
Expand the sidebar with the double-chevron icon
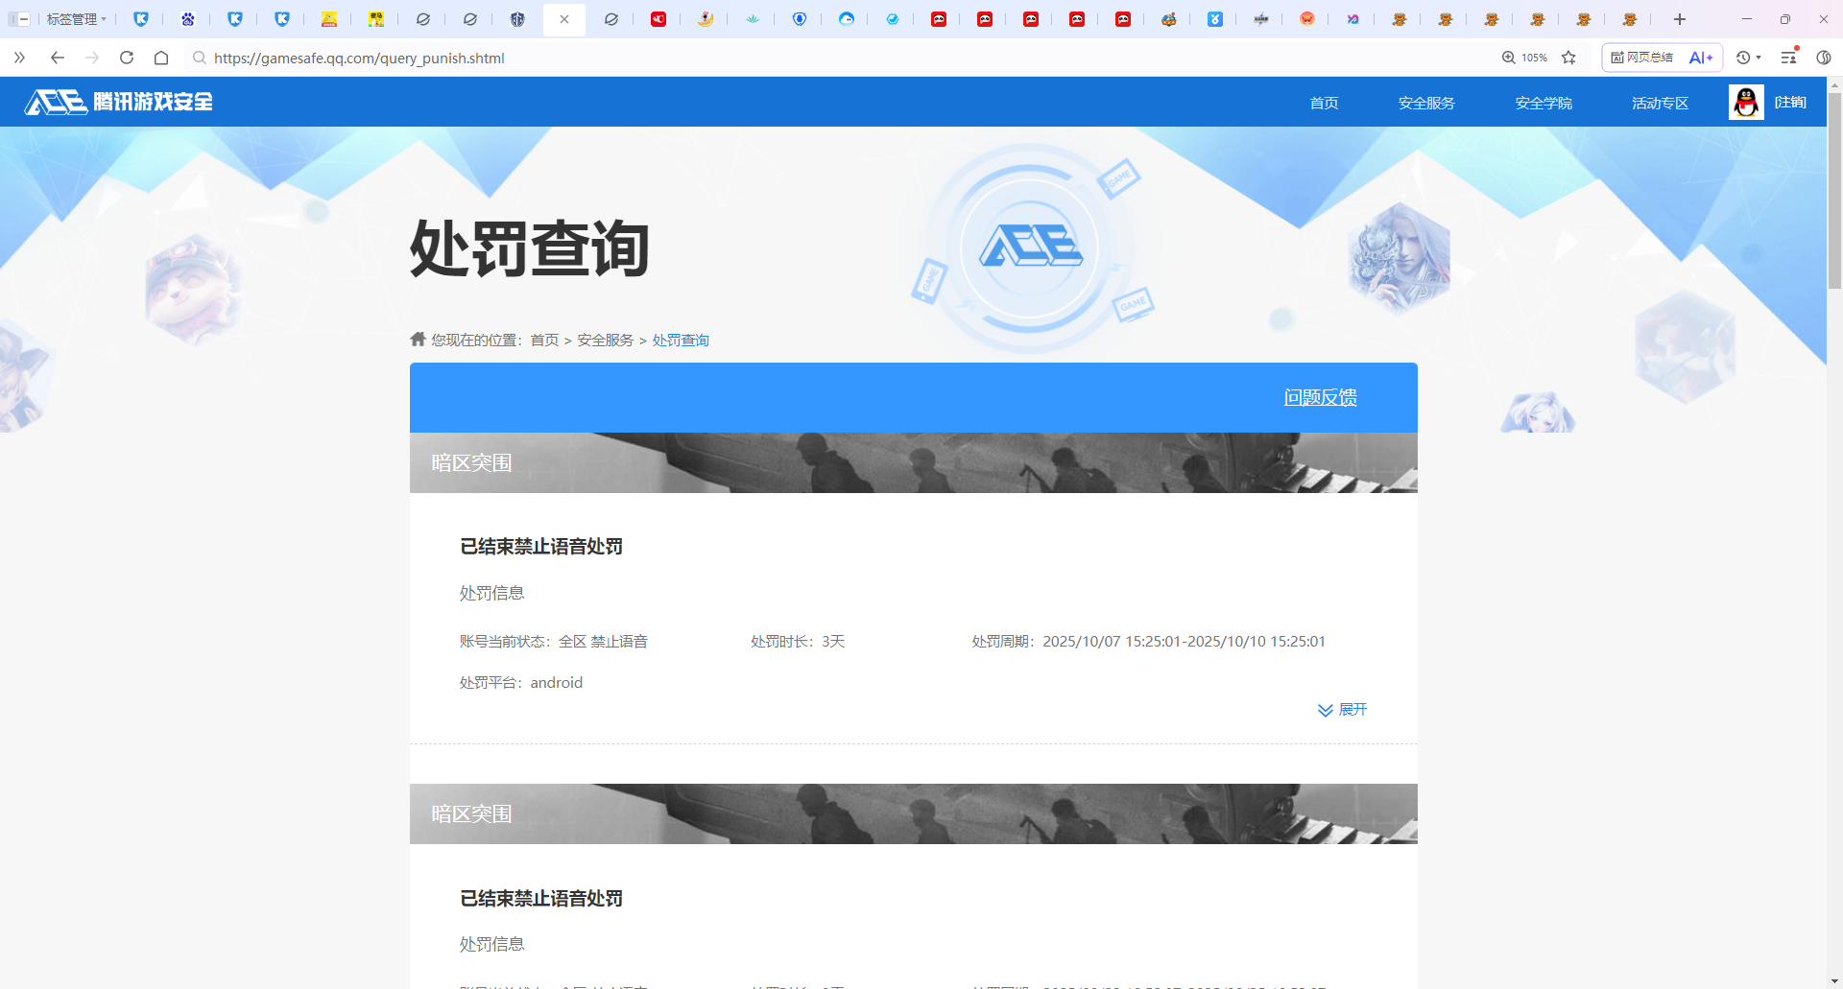[x=19, y=58]
